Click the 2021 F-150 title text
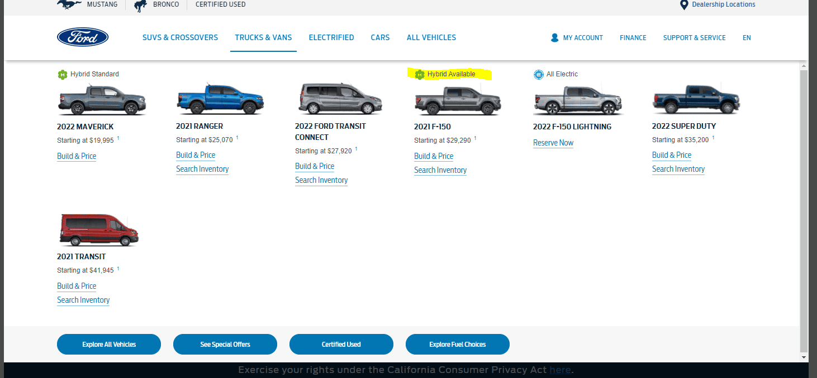The width and height of the screenshot is (817, 378). 433,127
